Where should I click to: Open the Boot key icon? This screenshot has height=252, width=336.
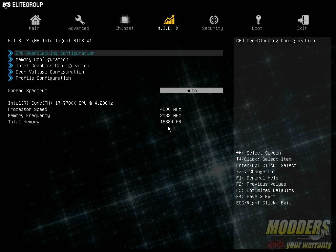click(x=259, y=20)
